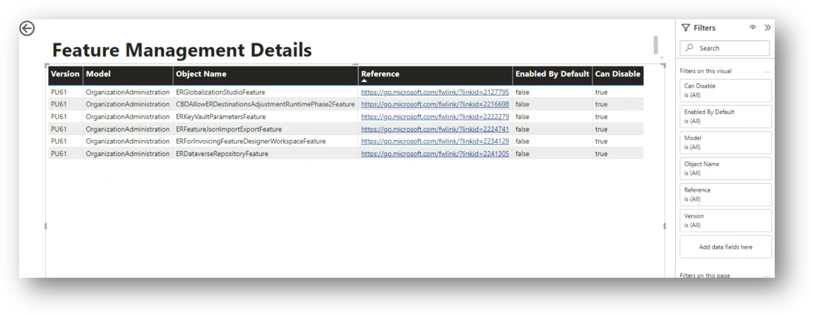Open more options for Filters on this page

767,275
